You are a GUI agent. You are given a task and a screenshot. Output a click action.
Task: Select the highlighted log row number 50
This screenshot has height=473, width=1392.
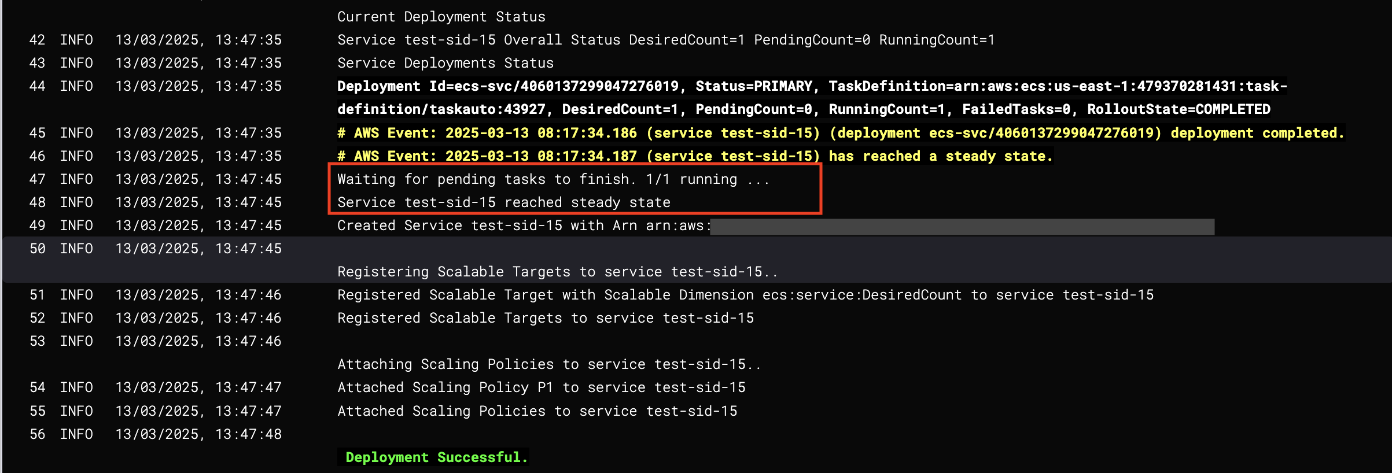coord(37,249)
